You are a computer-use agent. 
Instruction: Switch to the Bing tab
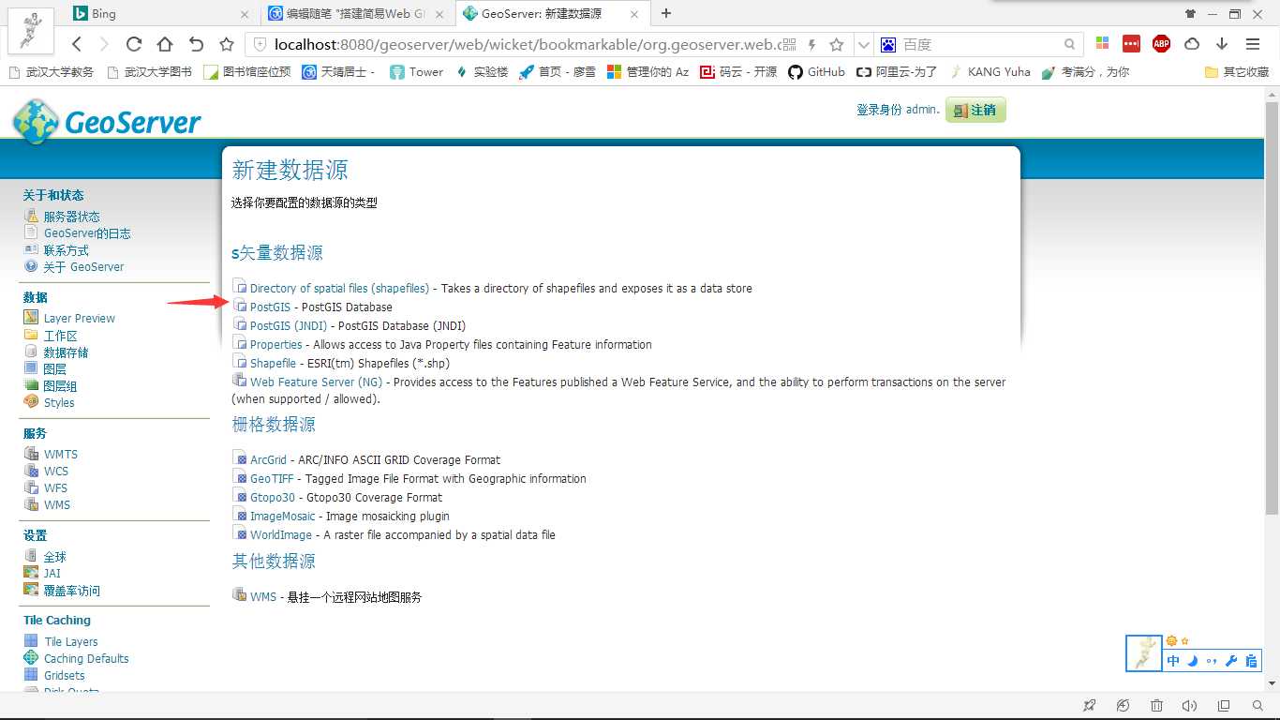click(160, 14)
